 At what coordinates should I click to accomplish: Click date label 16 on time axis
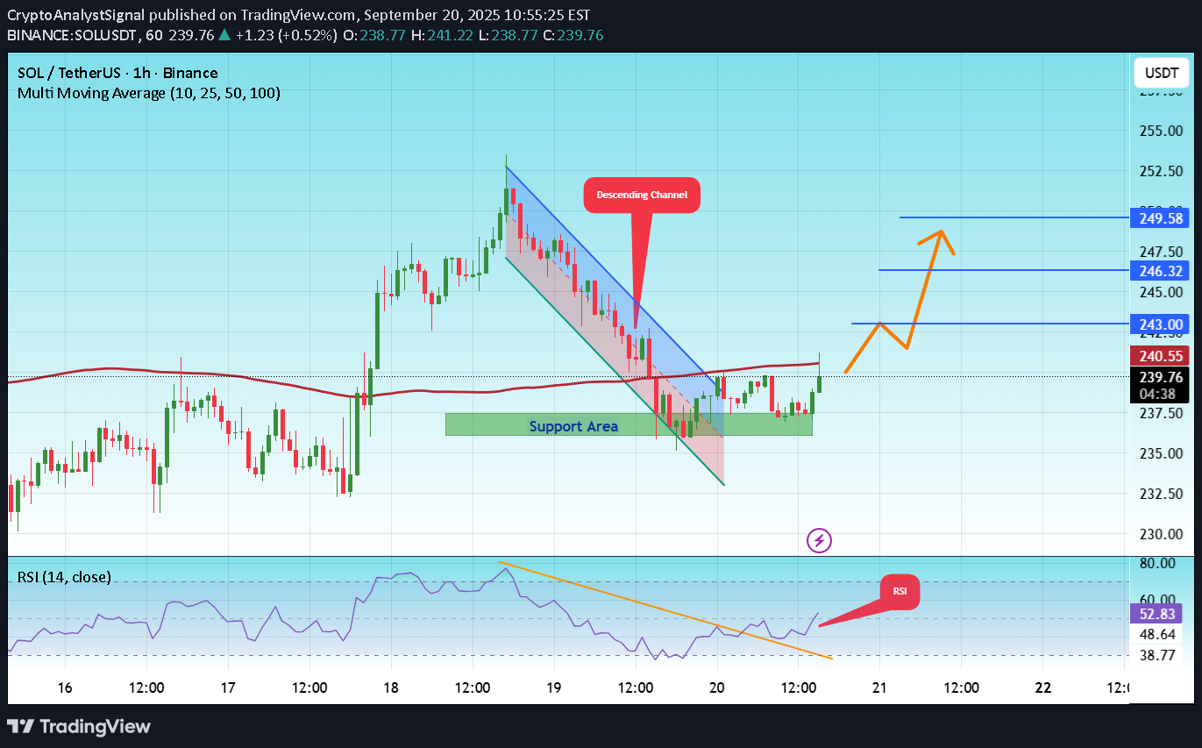tap(64, 687)
